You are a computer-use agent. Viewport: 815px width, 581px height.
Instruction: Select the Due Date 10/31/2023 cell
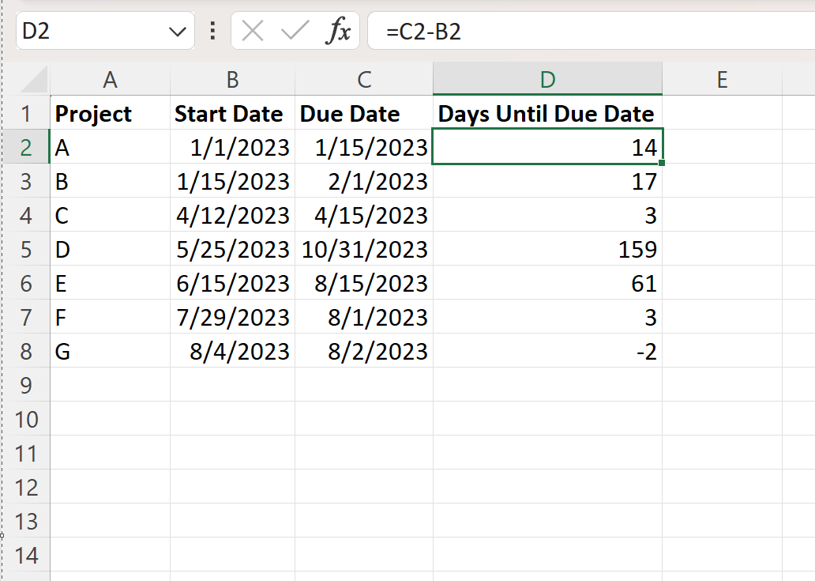pos(364,249)
